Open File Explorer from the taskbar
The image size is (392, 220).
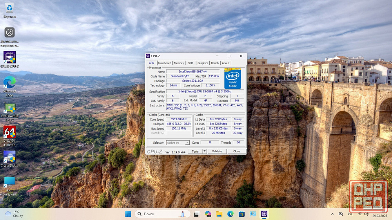point(219,214)
